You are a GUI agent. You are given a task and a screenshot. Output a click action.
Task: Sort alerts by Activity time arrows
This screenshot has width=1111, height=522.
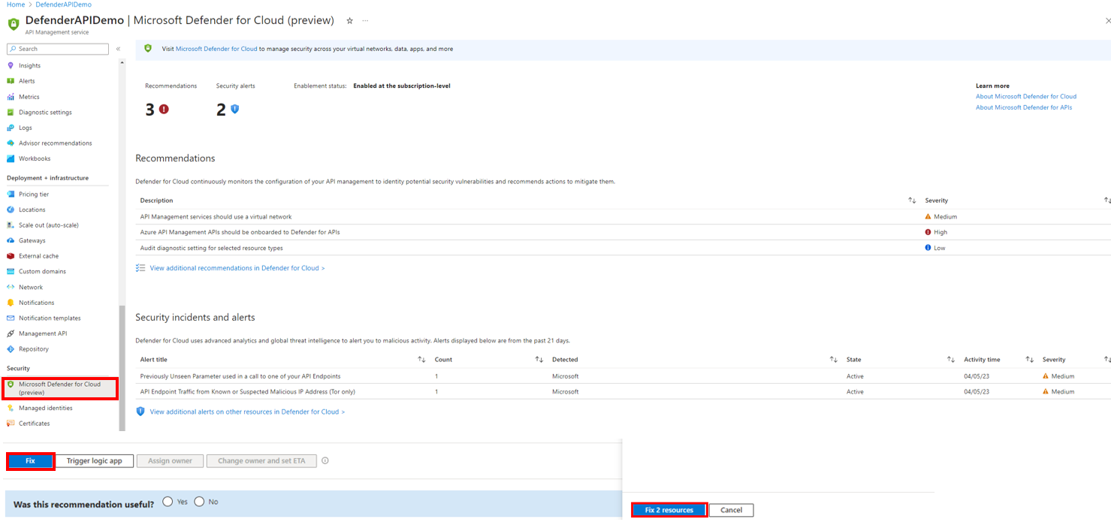coord(1029,360)
